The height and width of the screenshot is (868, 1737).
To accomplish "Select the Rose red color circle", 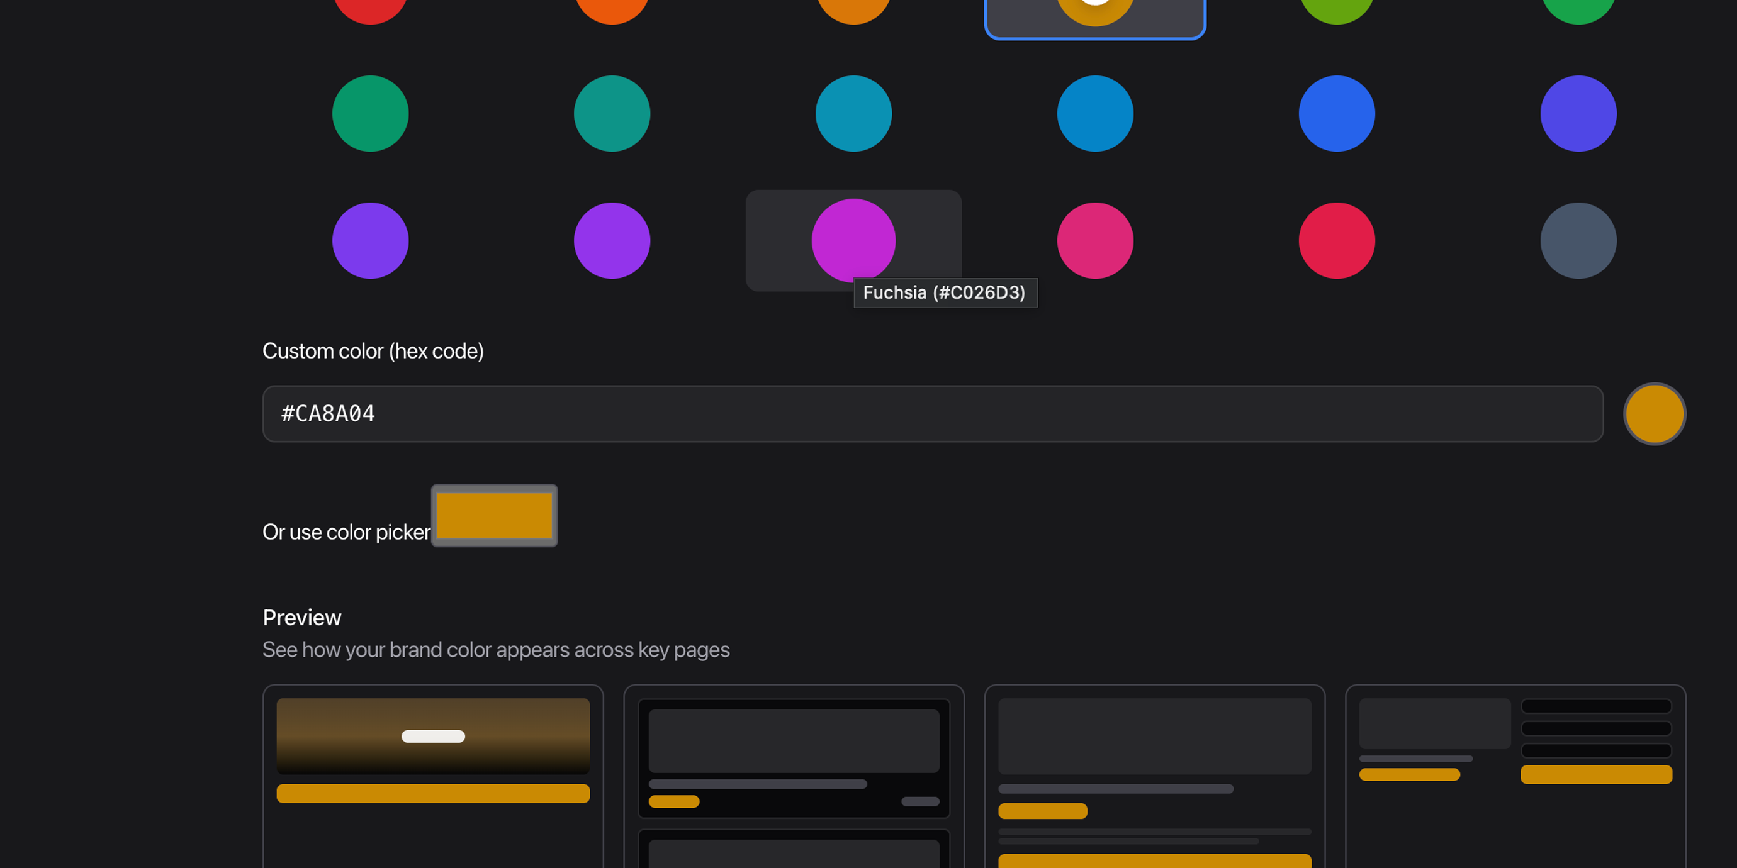I will 1337,240.
